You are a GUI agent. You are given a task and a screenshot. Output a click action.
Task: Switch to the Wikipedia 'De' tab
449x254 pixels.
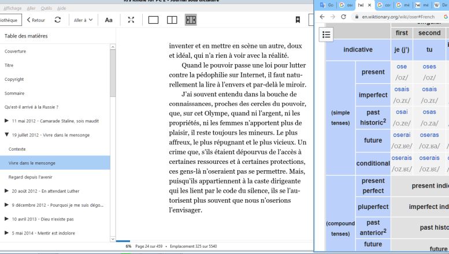tap(440, 5)
